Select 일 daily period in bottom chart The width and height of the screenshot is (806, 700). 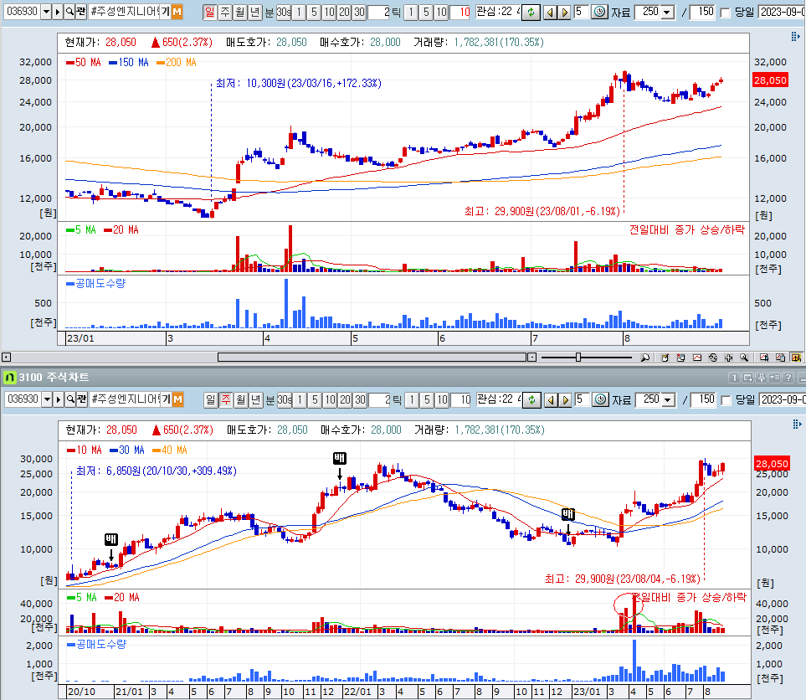point(211,399)
